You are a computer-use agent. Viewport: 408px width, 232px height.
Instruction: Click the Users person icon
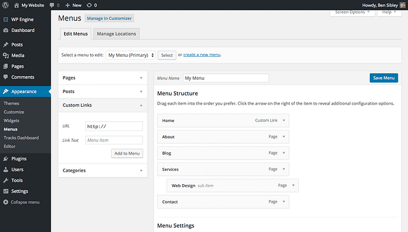[5, 170]
